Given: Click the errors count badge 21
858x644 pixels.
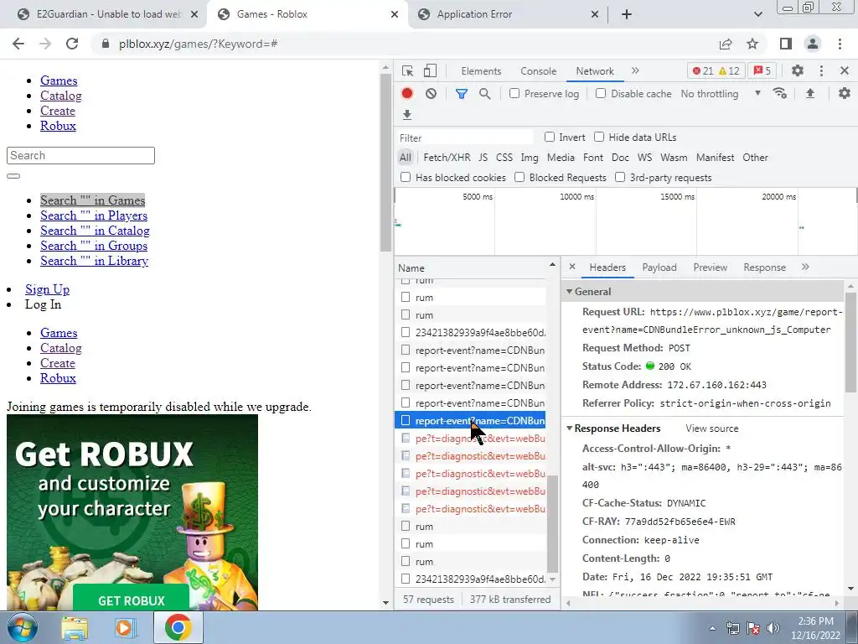Looking at the screenshot, I should pos(703,70).
